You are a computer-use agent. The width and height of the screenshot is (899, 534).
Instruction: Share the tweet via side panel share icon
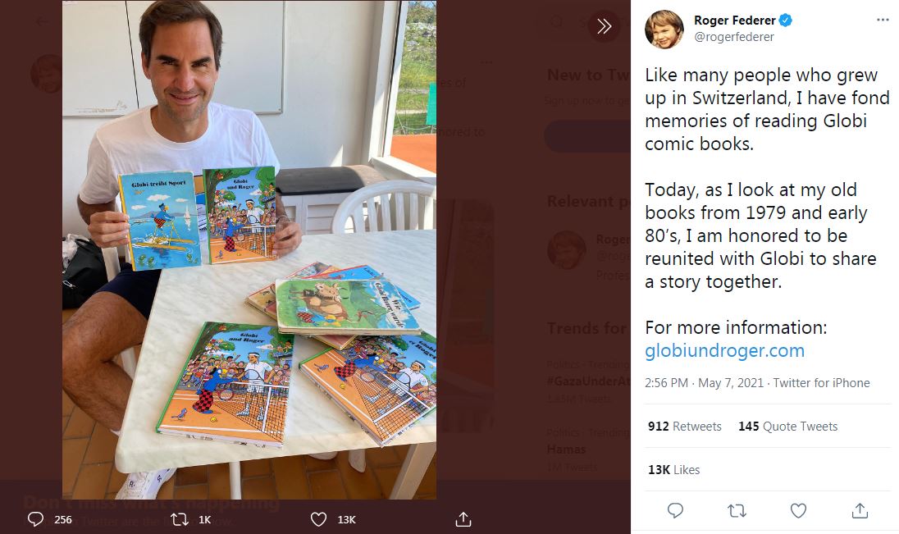(860, 511)
